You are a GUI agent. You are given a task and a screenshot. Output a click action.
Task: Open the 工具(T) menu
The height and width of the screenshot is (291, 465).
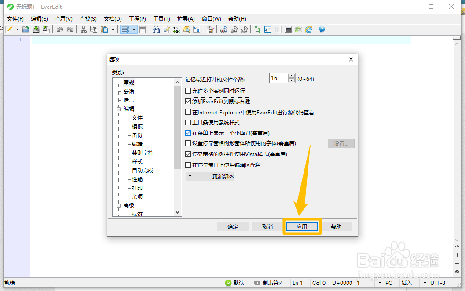(161, 18)
